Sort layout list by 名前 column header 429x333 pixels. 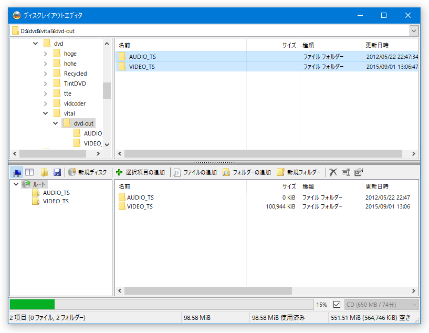pyautogui.click(x=181, y=186)
